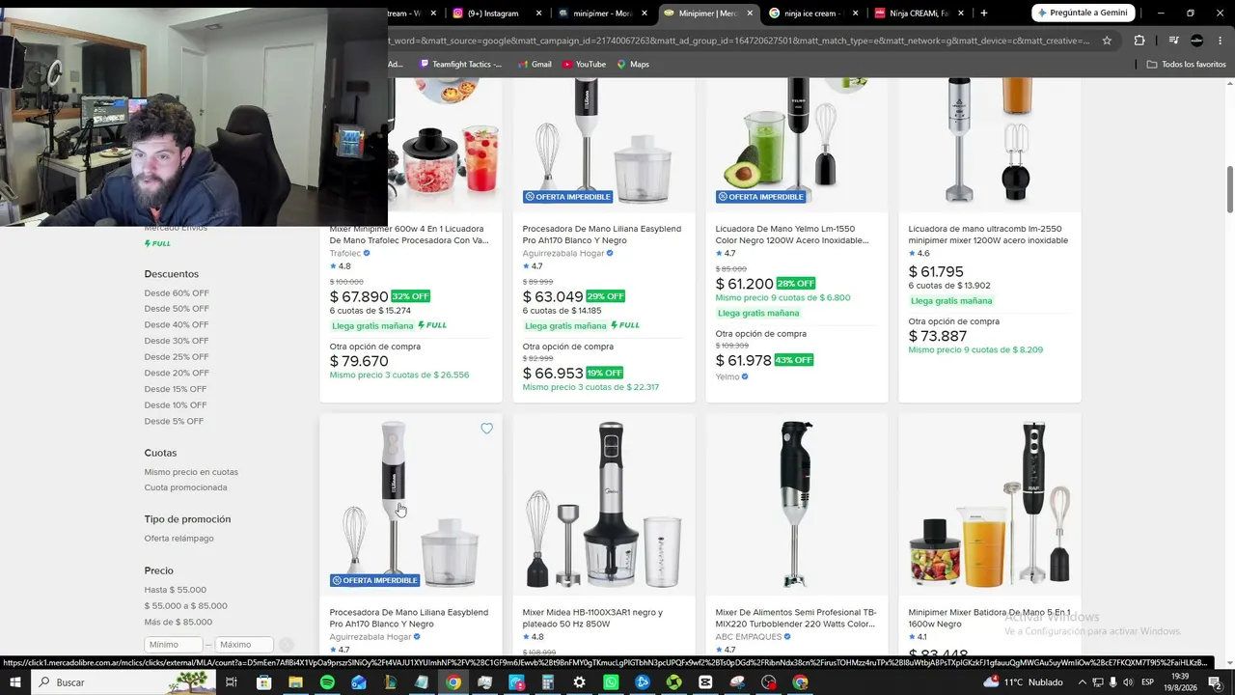This screenshot has height=695, width=1235.
Task: Open the Teamfight Tactics bookmark
Action: pos(460,65)
